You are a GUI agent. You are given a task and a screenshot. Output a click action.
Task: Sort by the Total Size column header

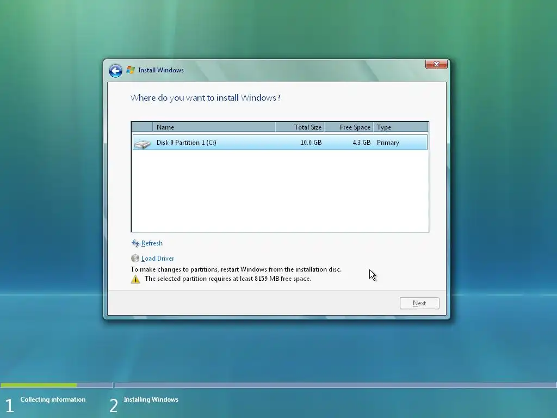click(x=300, y=127)
